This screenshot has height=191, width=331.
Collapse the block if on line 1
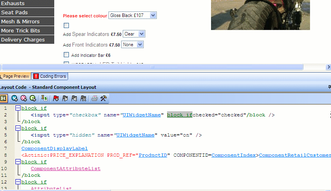[18, 108]
